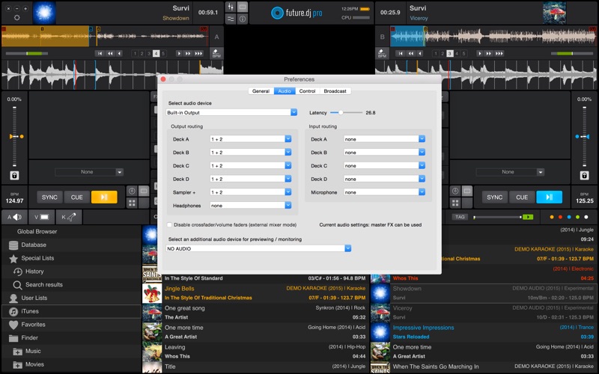Image resolution: width=599 pixels, height=374 pixels.
Task: Open the mixer settings icon at top center
Action: (231, 7)
